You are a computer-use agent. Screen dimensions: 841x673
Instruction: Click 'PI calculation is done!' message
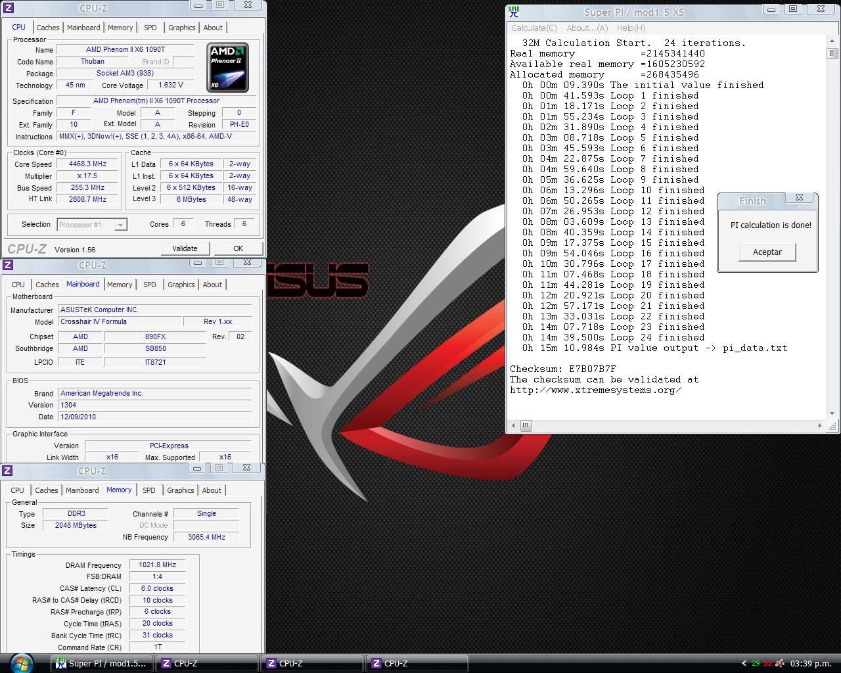771,225
